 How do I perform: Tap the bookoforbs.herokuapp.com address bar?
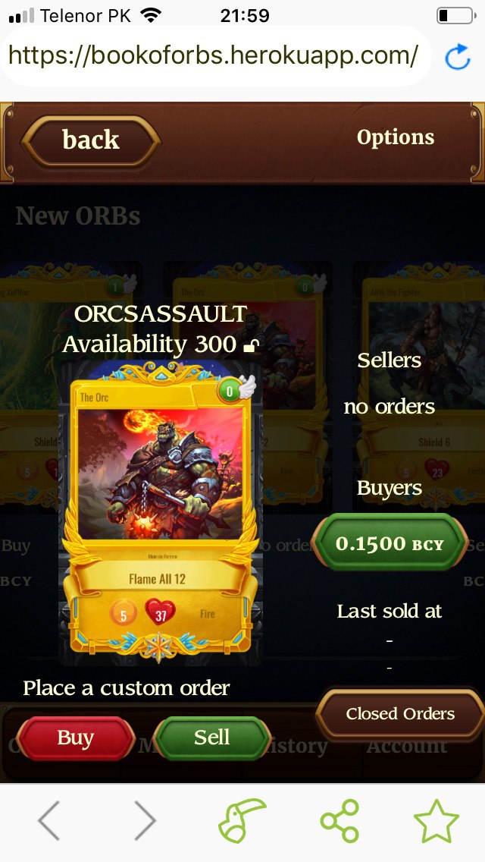[214, 56]
